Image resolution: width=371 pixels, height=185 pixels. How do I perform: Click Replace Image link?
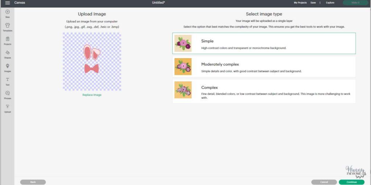[92, 95]
